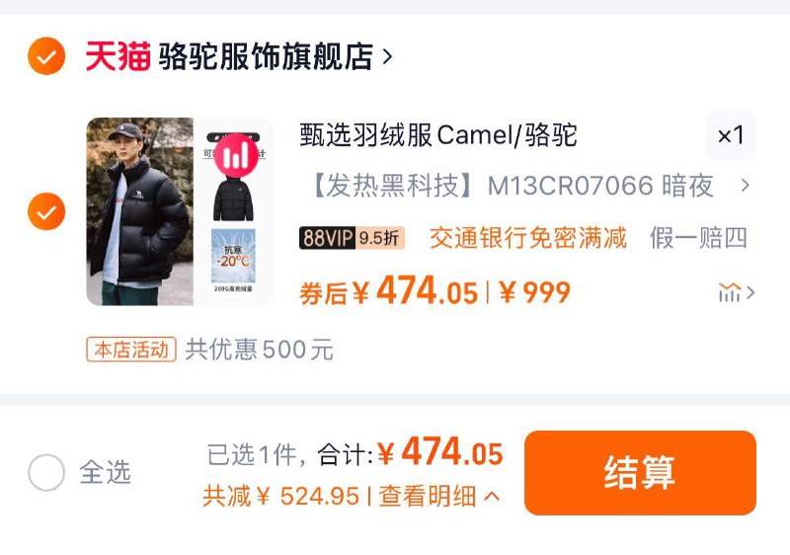Tap the small black jacket product image
Image resolution: width=790 pixels, height=555 pixels.
233,198
